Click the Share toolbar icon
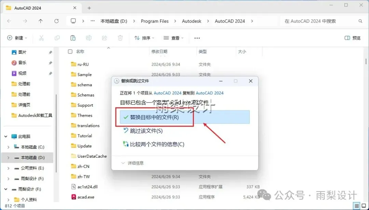The image size is (369, 210). [105, 38]
